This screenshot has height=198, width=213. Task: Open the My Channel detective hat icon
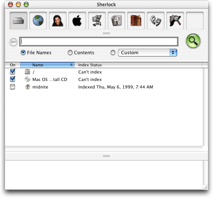[x=175, y=21]
